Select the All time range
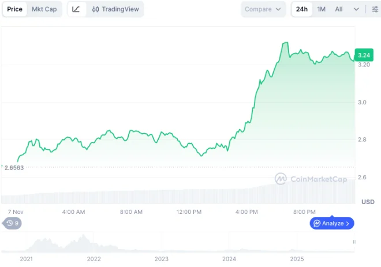This screenshot has height=267, width=381. point(339,9)
